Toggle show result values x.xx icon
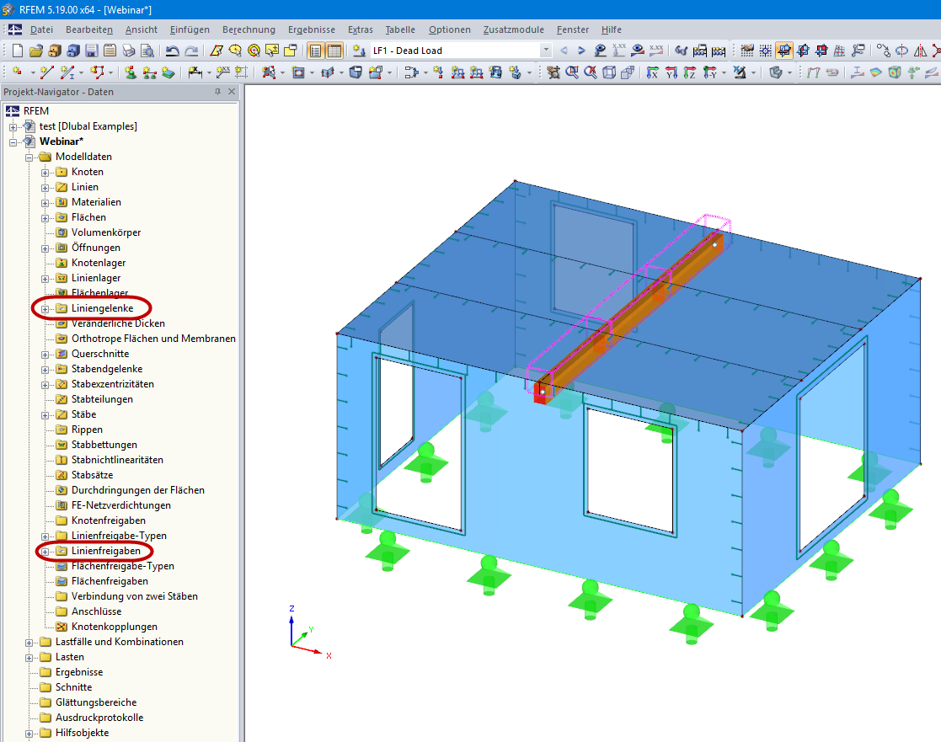The width and height of the screenshot is (941, 742). click(x=656, y=51)
